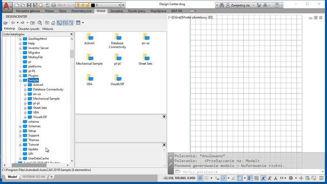The image size is (327, 184).
Task: Expand the Mechanical Sample subfolder in the tree
Action: tap(25, 99)
